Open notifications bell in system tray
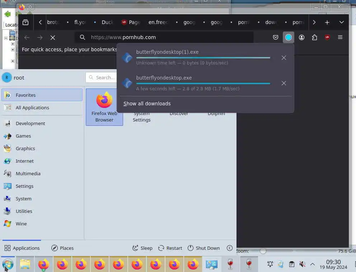The image size is (356, 272). (x=270, y=264)
